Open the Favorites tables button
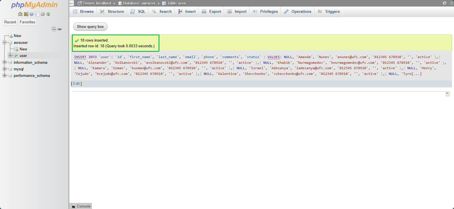The width and height of the screenshot is (454, 209). point(27,22)
